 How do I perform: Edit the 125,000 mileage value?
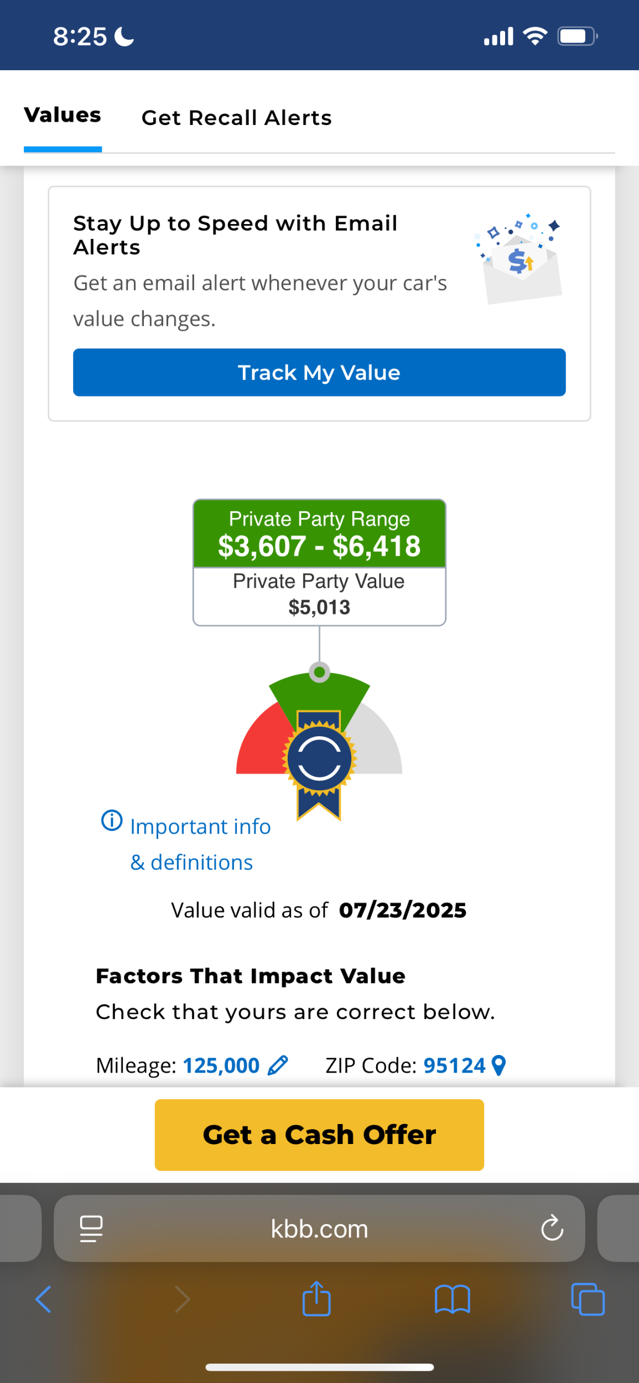(x=221, y=1065)
